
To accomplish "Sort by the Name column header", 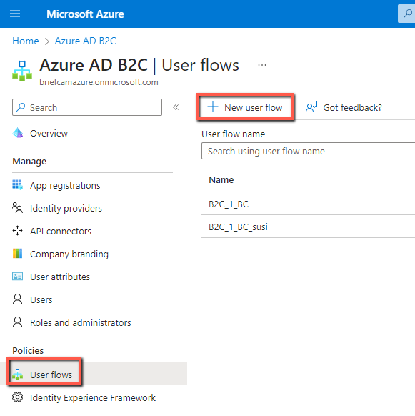I will coord(221,179).
